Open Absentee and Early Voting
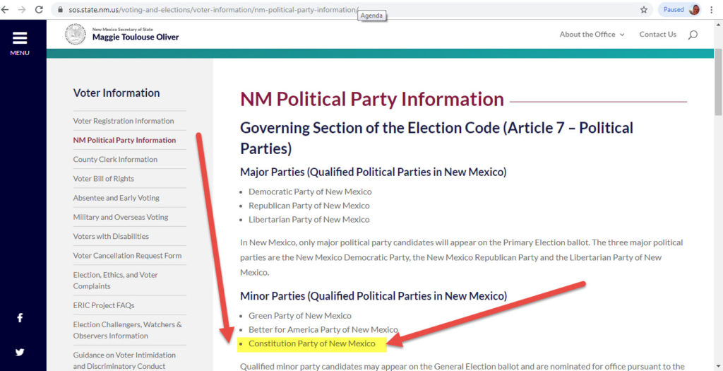 [x=116, y=198]
